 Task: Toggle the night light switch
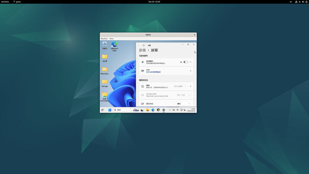186,62
